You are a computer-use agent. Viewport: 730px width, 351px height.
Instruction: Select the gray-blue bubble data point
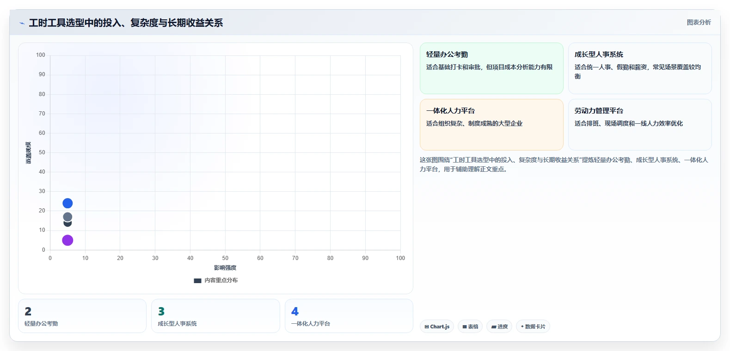[x=67, y=217]
